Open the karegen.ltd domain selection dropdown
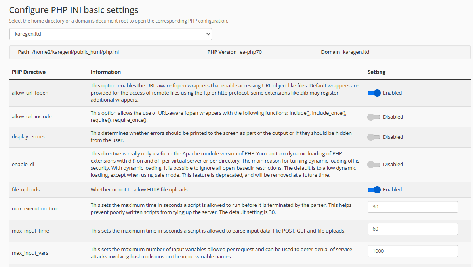Screen dimensions: 473x267 (110, 34)
